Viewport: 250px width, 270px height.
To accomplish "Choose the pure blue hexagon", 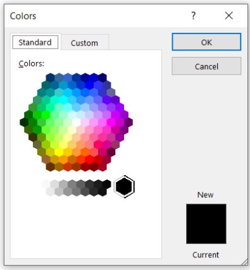I will click(x=89, y=85).
